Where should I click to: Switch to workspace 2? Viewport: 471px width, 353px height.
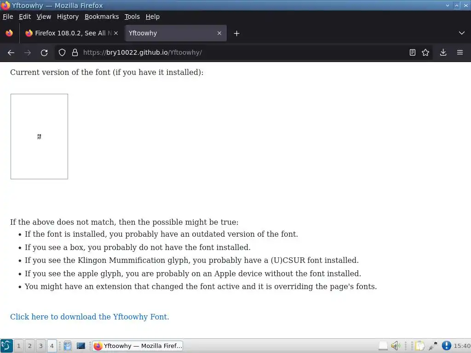[x=30, y=346]
